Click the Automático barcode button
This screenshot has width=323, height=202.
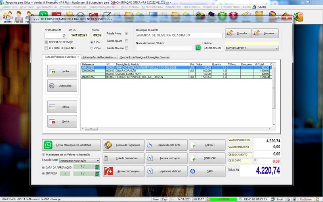pos(62,86)
